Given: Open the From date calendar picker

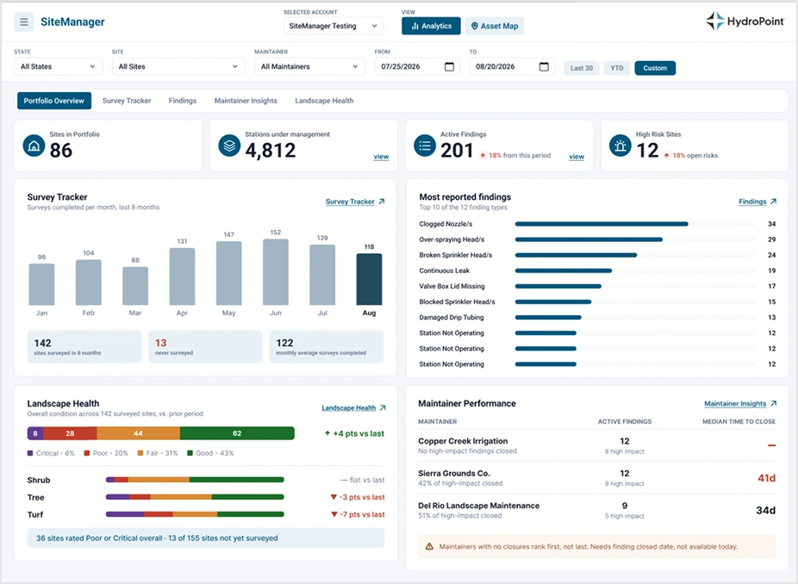Looking at the screenshot, I should tap(449, 66).
